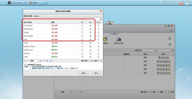Image resolution: width=192 pixels, height=99 pixels.
Task: Open event notifications info icon
Action: 178,3
